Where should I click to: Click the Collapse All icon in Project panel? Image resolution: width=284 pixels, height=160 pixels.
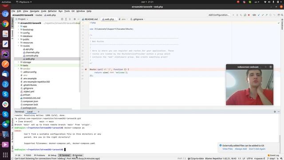(x=70, y=19)
